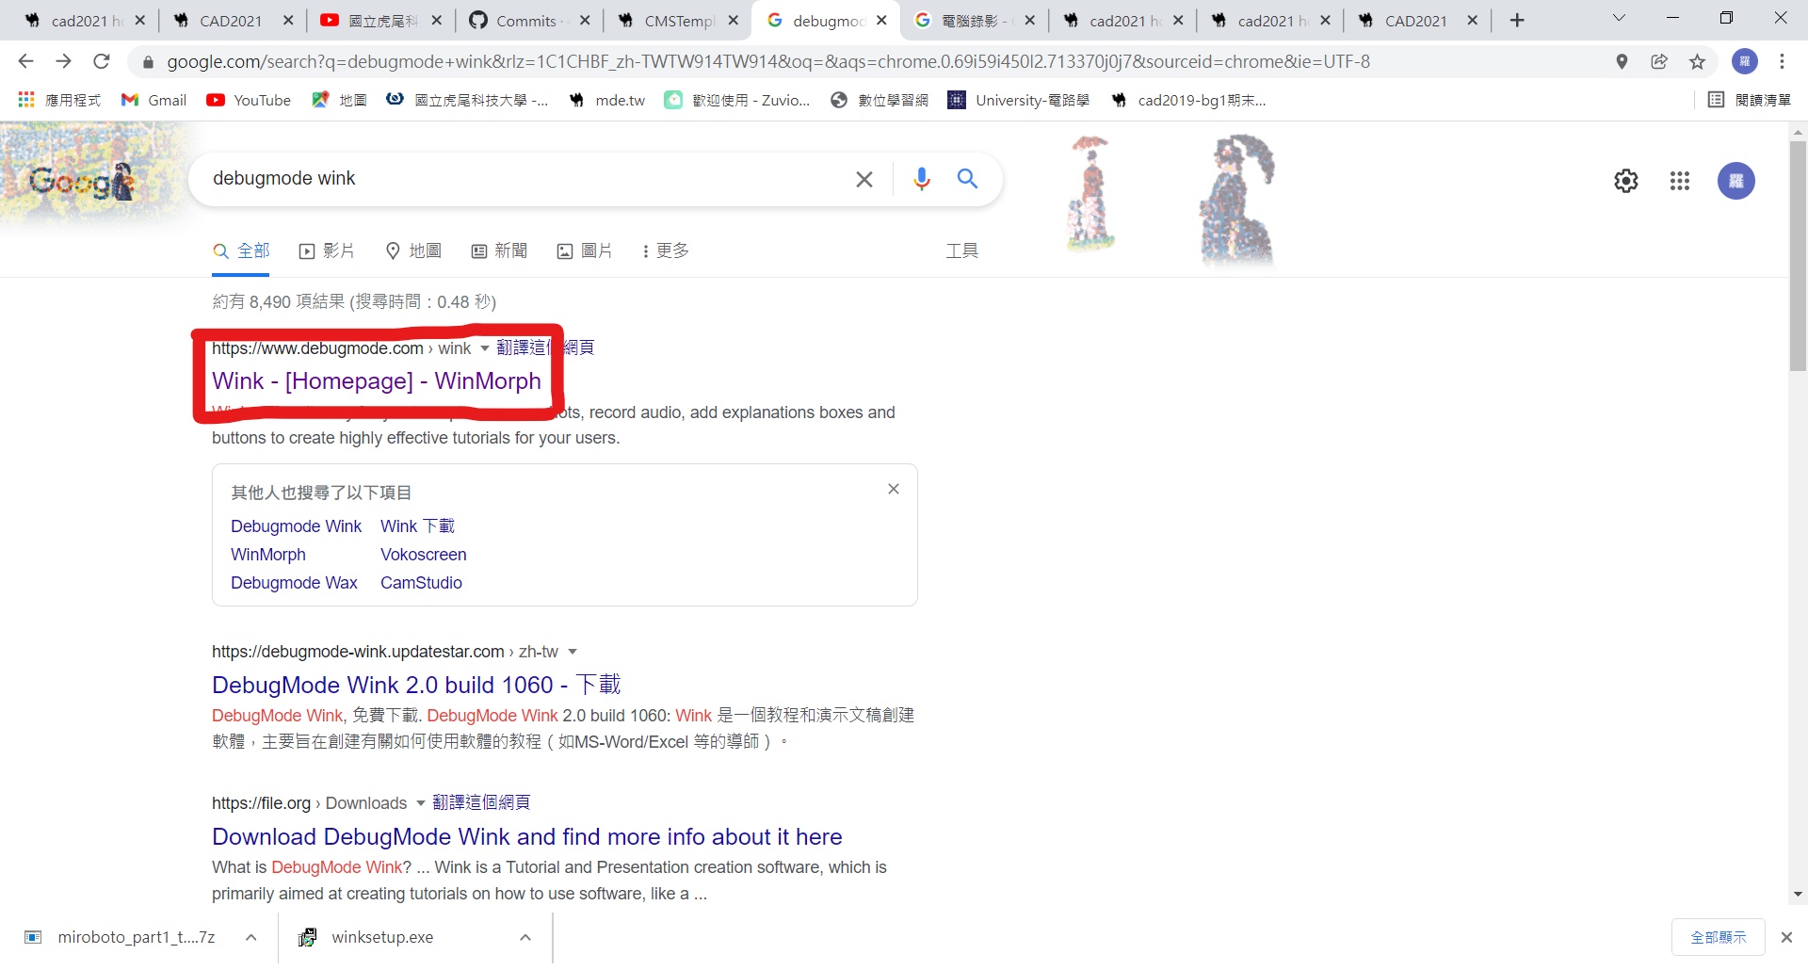Viewport: 1808px width, 970px height.
Task: Search related term Debugmode Wink
Action: pyautogui.click(x=296, y=526)
